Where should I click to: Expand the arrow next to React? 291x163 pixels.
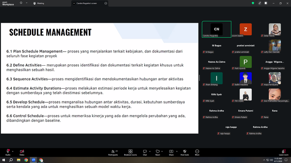162,151
